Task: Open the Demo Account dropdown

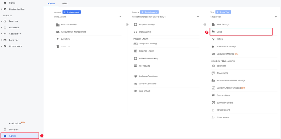Action: 88,17
